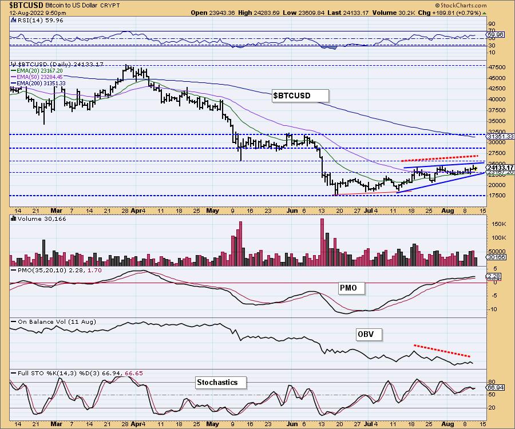Click the OBV annotation box
Screen dimensions: 515x429
pyautogui.click(x=369, y=334)
